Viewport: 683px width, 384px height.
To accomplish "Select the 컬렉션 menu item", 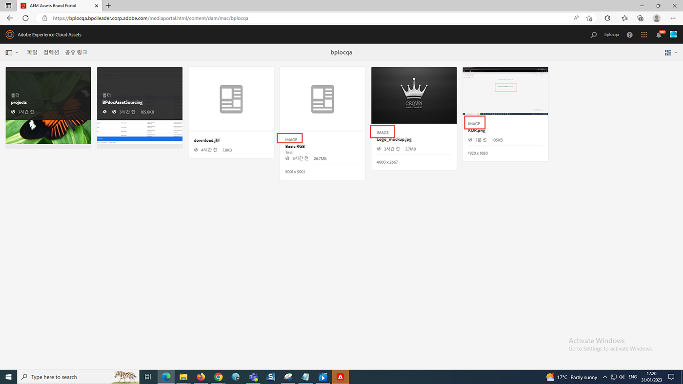I will coord(51,52).
